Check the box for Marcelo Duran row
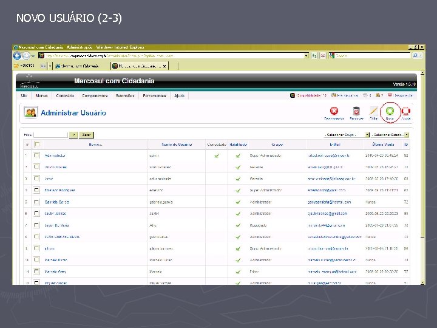The height and width of the screenshot is (328, 437). 37,260
